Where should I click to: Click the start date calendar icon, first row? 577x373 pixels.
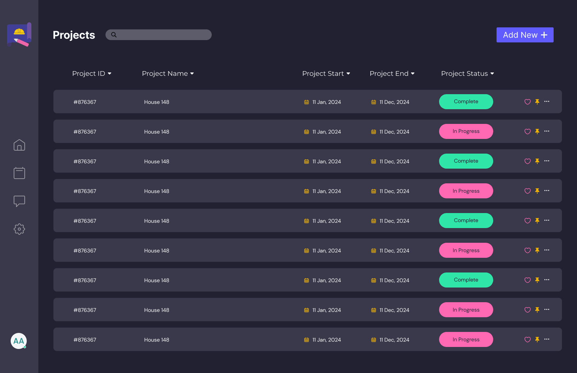307,102
